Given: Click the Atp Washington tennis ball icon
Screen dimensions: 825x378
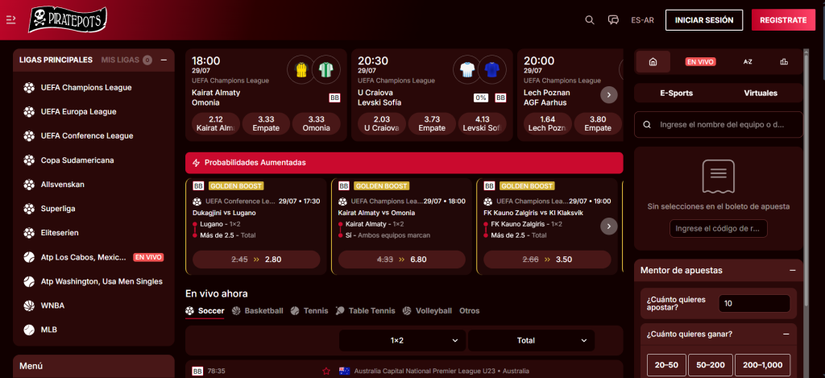Looking at the screenshot, I should (30, 281).
